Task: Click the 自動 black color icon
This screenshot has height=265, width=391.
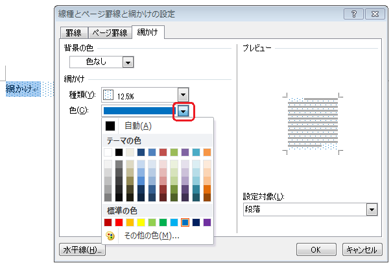Action: [x=110, y=126]
